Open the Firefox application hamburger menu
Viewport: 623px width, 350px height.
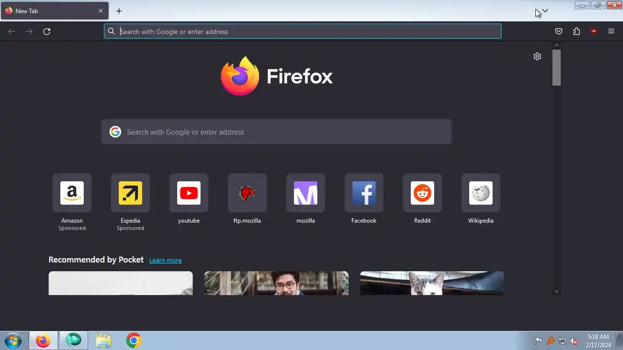(x=611, y=32)
